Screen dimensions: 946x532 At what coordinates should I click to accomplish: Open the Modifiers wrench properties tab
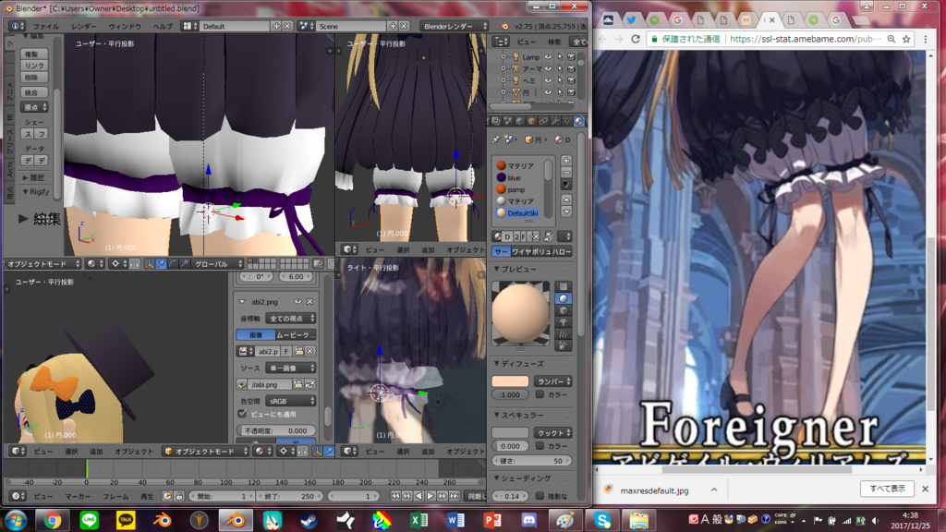pos(555,121)
